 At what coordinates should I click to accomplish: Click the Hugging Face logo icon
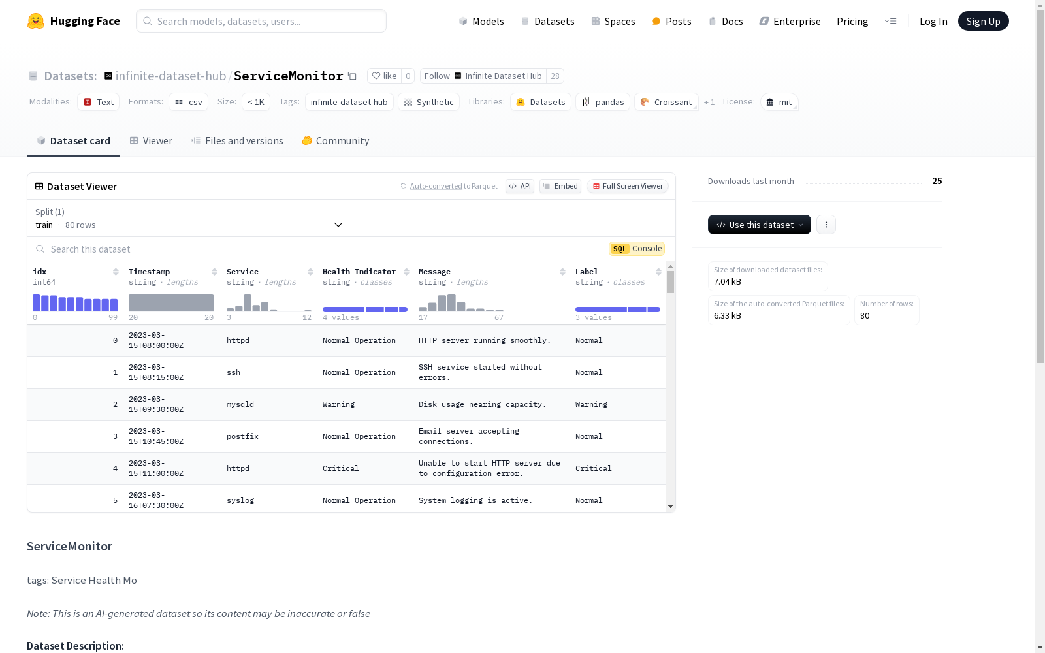tap(36, 21)
